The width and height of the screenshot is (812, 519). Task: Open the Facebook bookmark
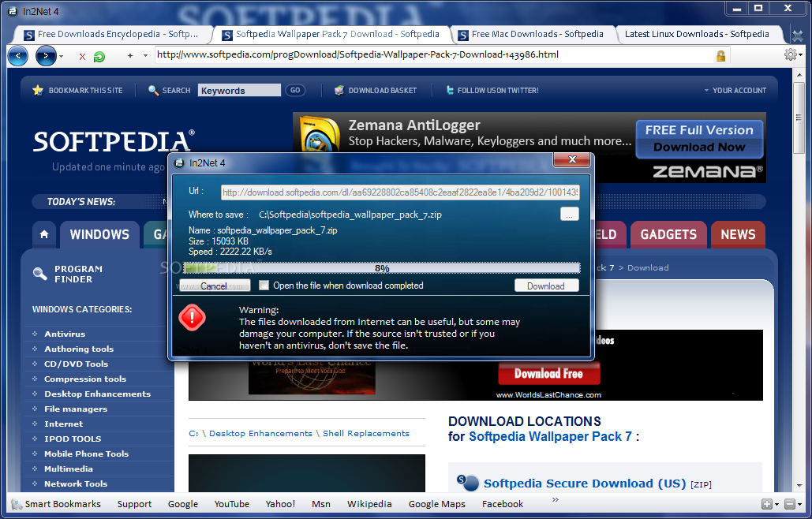pos(503,504)
